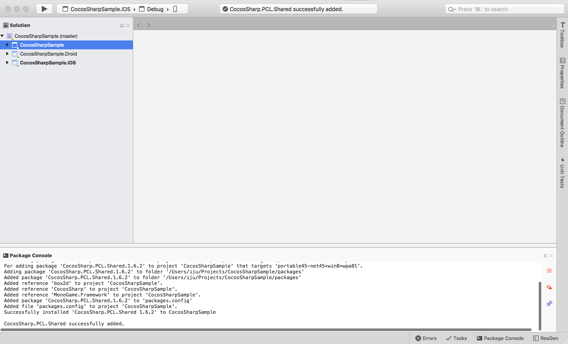Image resolution: width=568 pixels, height=344 pixels.
Task: Click console line "Added file 'packages.config'"
Action: (91, 306)
